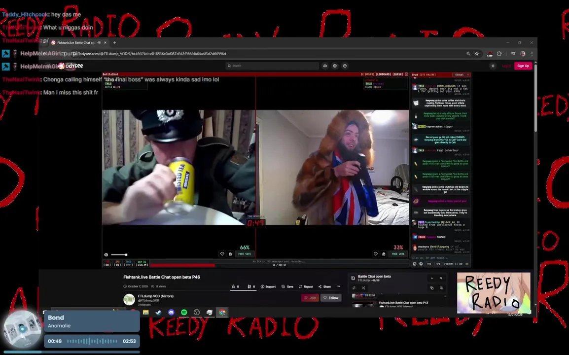569x355 pixels.
Task: Click the chat message input box
Action: tap(440, 258)
